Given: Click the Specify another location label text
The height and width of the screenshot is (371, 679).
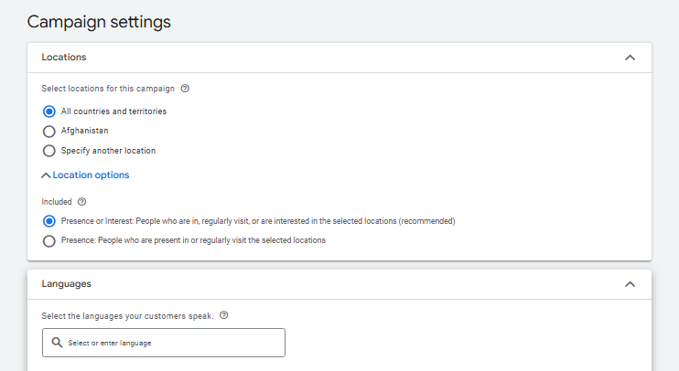Looking at the screenshot, I should pos(108,151).
